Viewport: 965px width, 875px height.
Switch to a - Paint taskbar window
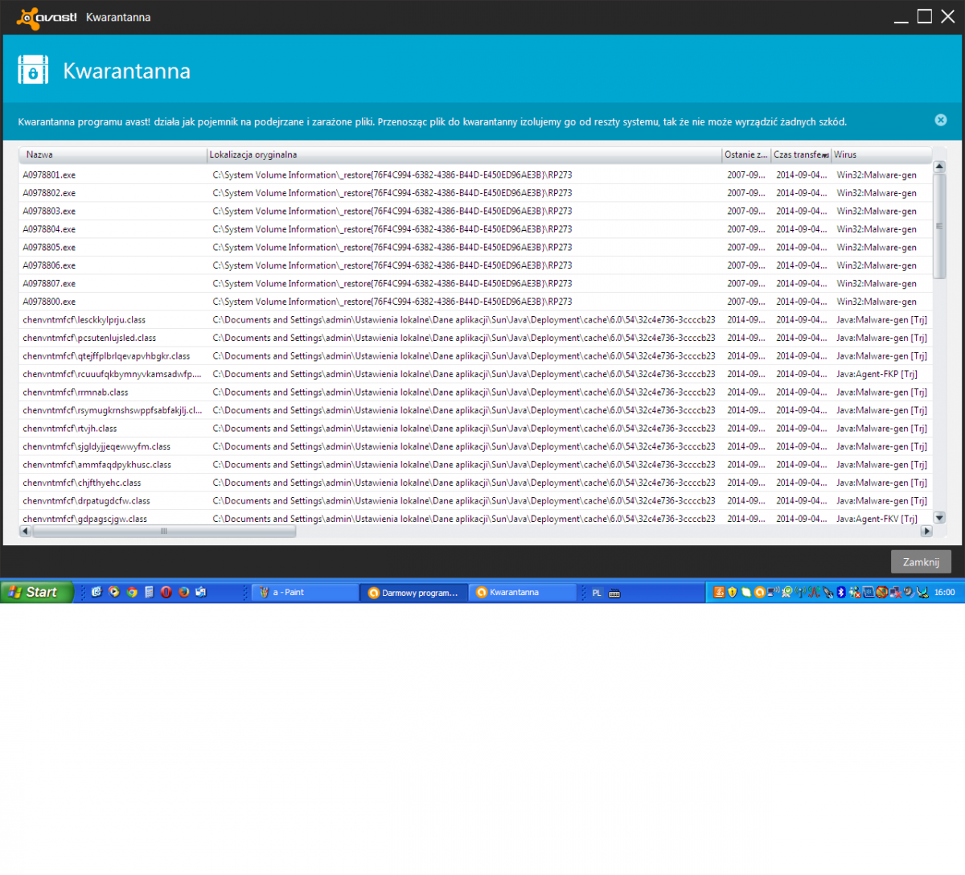[x=306, y=593]
